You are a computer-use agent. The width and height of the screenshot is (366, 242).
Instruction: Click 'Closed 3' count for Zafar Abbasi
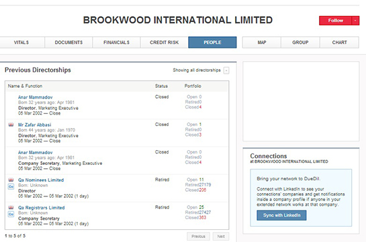coord(193,135)
